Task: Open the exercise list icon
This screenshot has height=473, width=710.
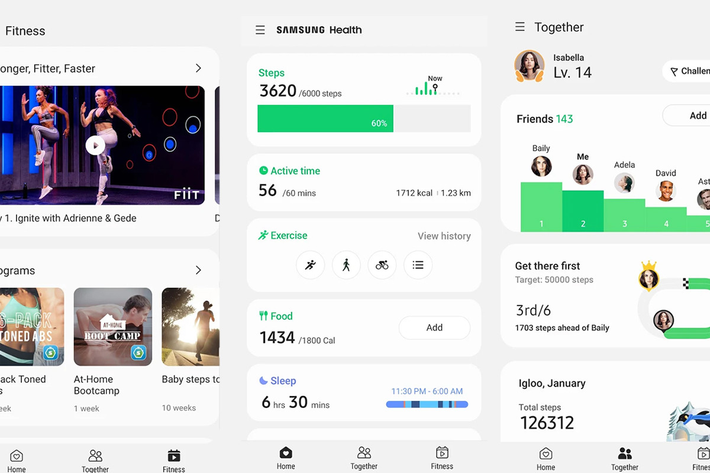Action: pyautogui.click(x=418, y=265)
